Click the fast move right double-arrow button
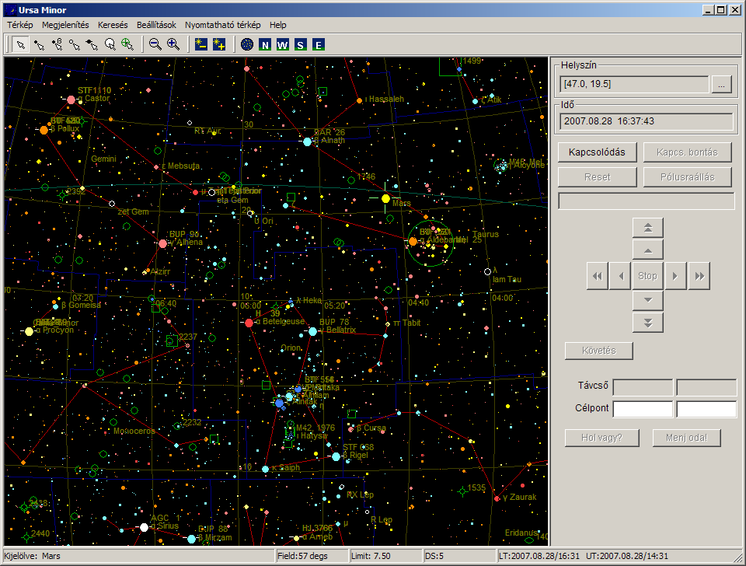 [x=699, y=276]
